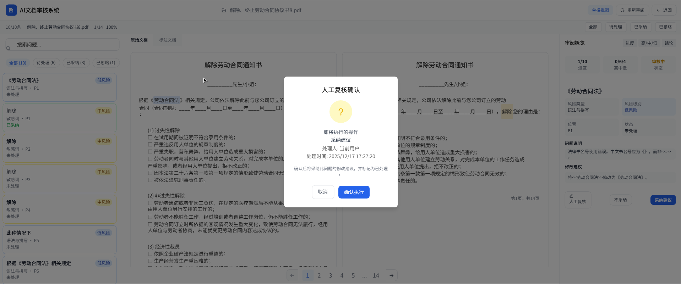The image size is (681, 285).
Task: Click the back arrow icon in 返回
Action: 658,10
